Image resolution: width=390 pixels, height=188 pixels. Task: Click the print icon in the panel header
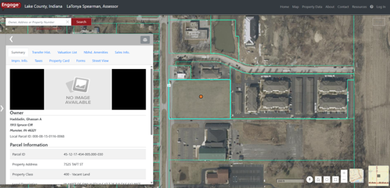click(145, 40)
